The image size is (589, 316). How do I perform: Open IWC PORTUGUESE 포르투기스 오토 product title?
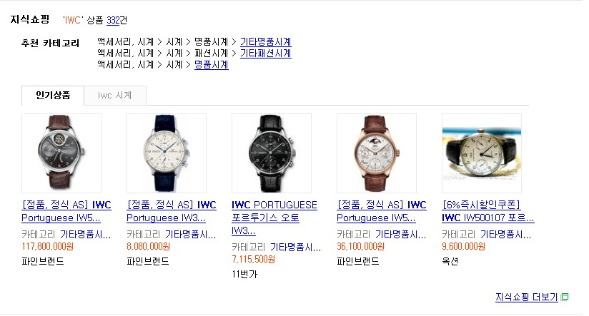(x=274, y=218)
